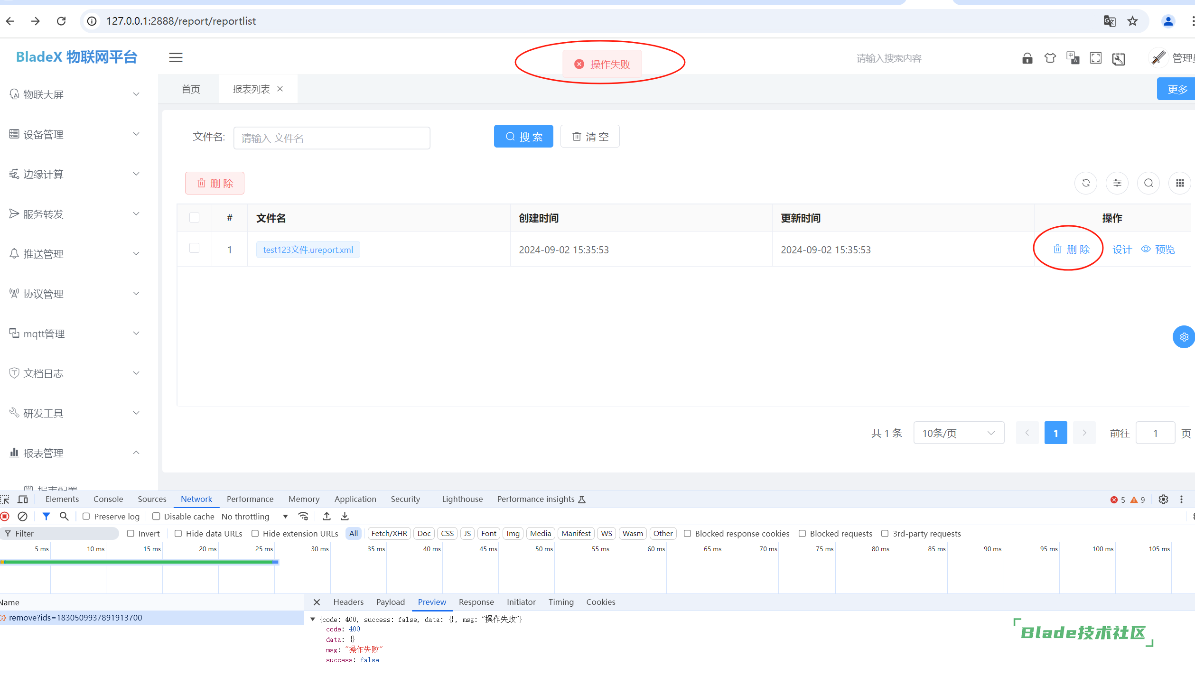Close the 报表列表 tab
Viewport: 1195px width, 676px height.
click(x=280, y=89)
